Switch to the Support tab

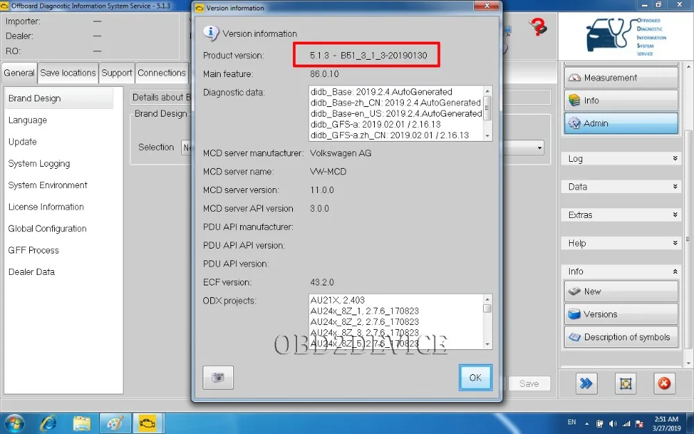click(x=117, y=73)
